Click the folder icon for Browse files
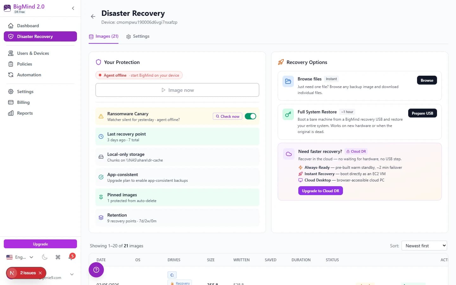The image size is (456, 285). (288, 81)
